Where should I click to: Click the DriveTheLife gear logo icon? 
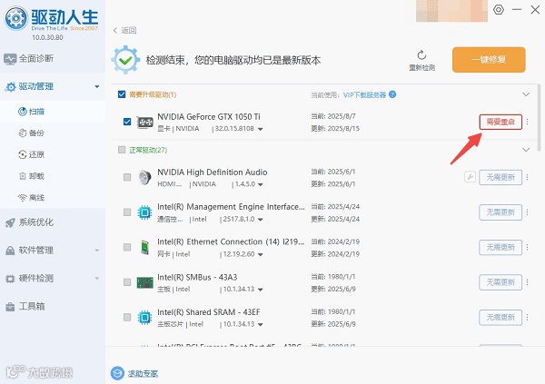pos(16,18)
